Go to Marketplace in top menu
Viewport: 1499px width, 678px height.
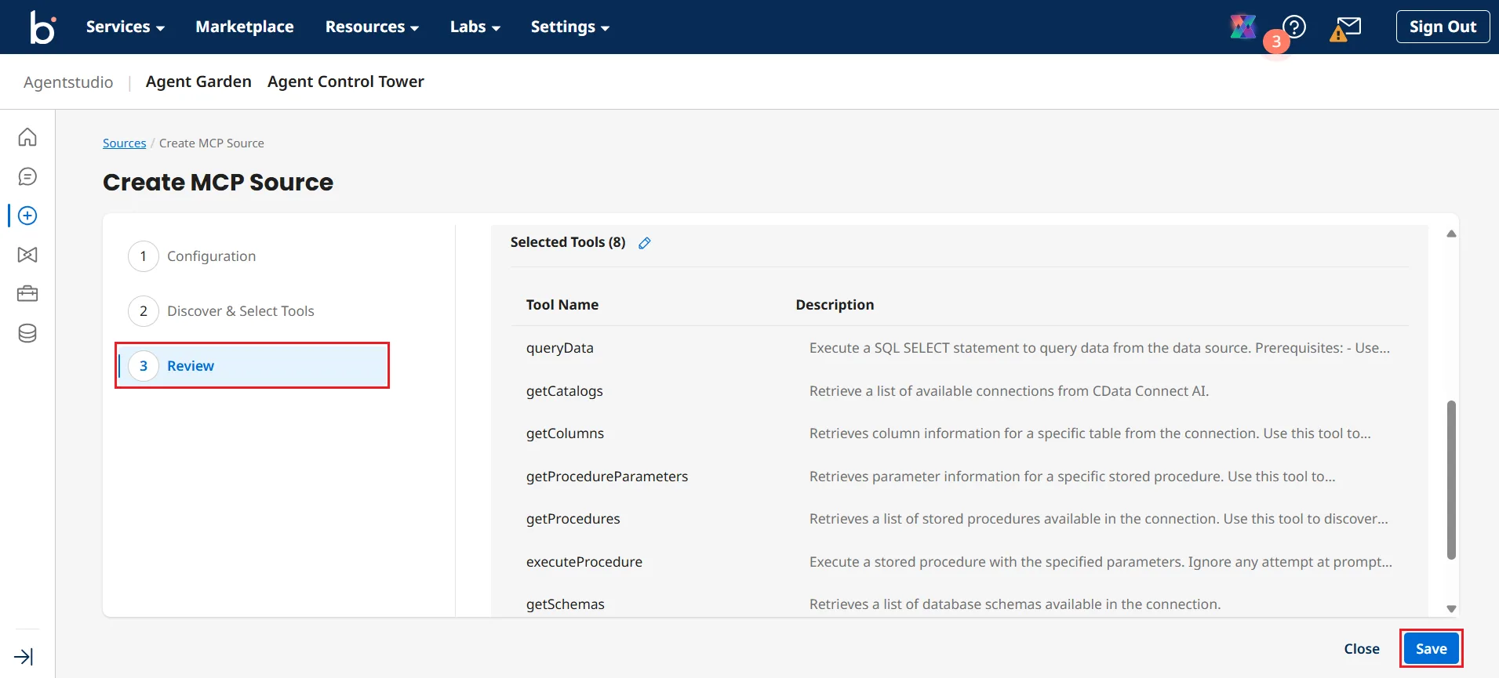tap(245, 27)
